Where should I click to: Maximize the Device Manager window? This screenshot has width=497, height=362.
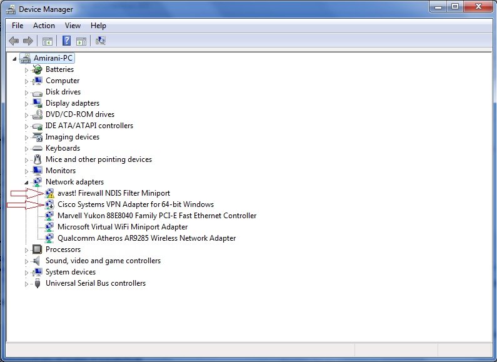point(455,6)
